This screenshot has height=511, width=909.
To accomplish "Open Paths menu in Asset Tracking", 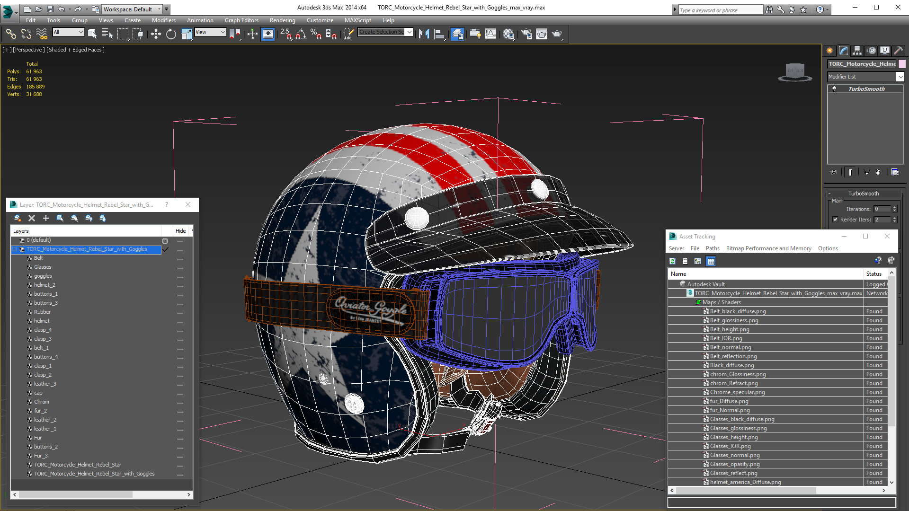I will 712,248.
